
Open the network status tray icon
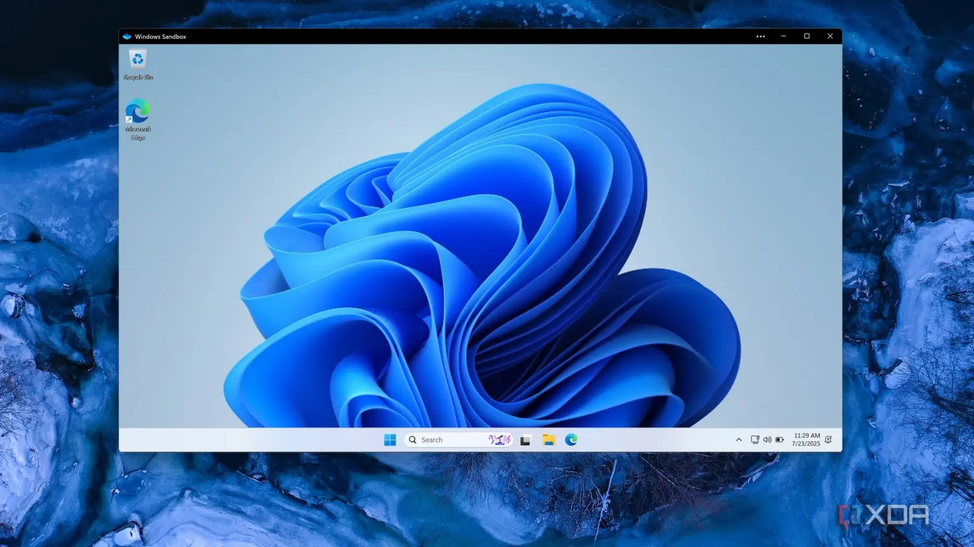pyautogui.click(x=755, y=440)
